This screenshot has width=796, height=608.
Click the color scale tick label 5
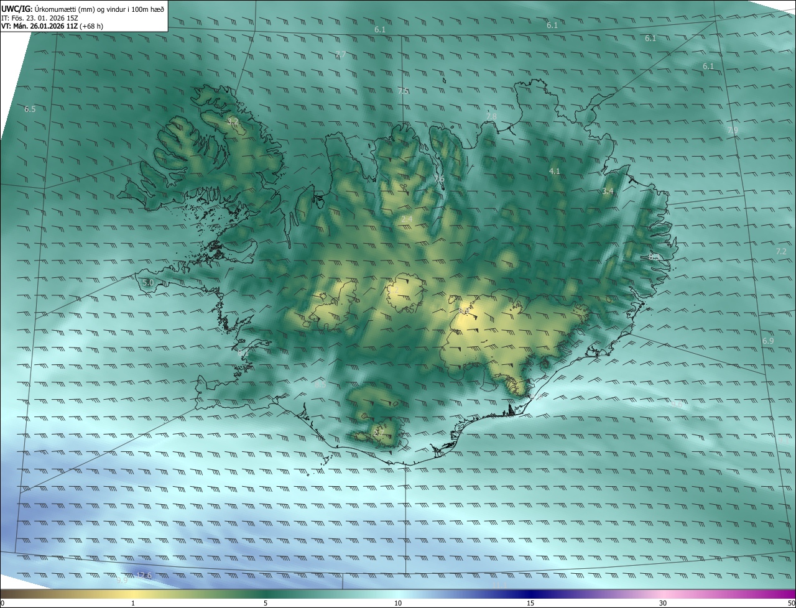pyautogui.click(x=266, y=603)
